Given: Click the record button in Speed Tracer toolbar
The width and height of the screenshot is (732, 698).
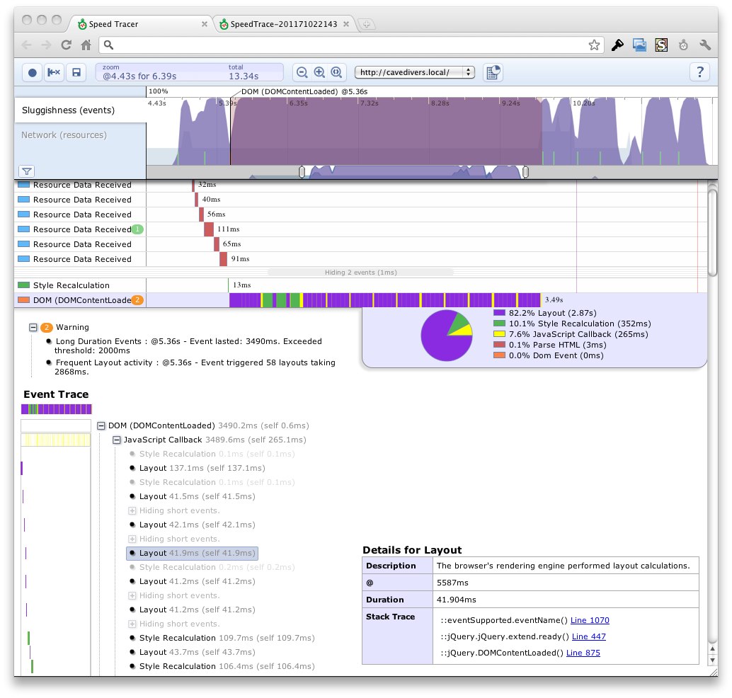Looking at the screenshot, I should [32, 72].
